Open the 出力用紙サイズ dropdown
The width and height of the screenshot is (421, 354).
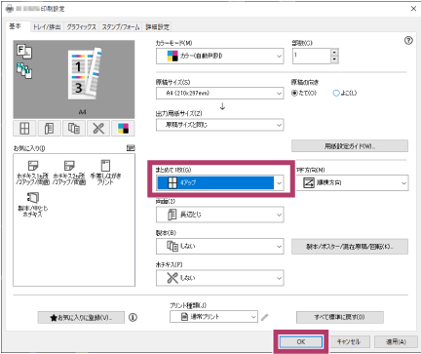220,125
